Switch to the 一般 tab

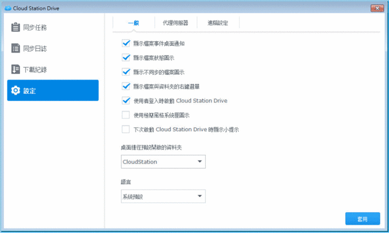pos(134,23)
